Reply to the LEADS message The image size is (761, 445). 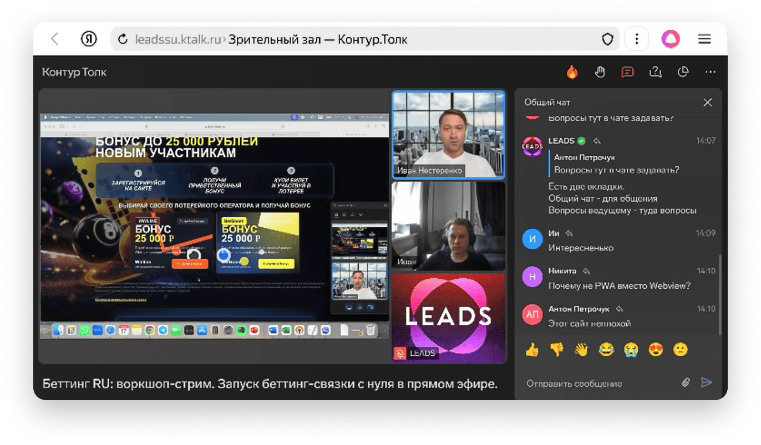596,141
